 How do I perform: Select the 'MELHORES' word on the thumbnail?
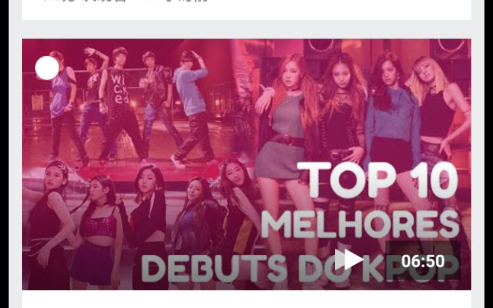(x=360, y=224)
